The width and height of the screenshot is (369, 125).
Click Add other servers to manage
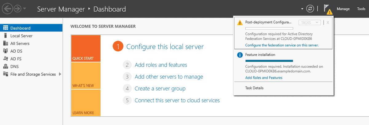(169, 77)
